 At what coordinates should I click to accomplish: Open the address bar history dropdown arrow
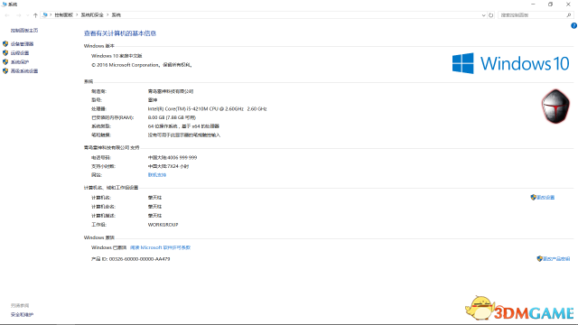(x=483, y=15)
